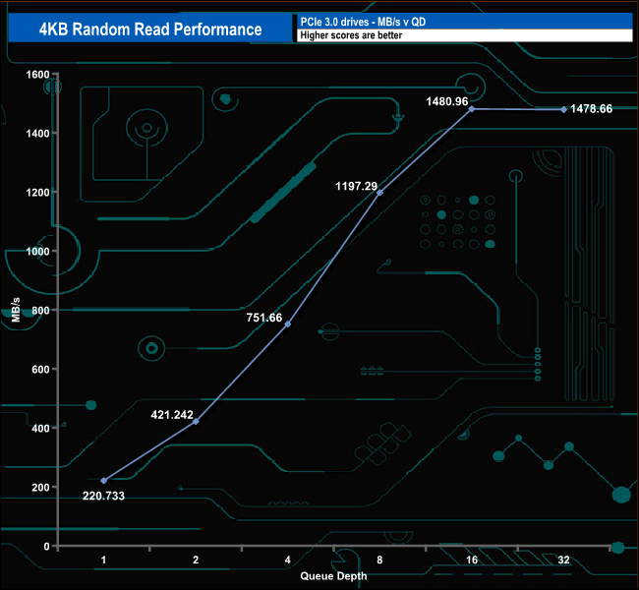The width and height of the screenshot is (639, 590).
Task: Click the 4KB Random Read Performance title
Action: coord(150,29)
